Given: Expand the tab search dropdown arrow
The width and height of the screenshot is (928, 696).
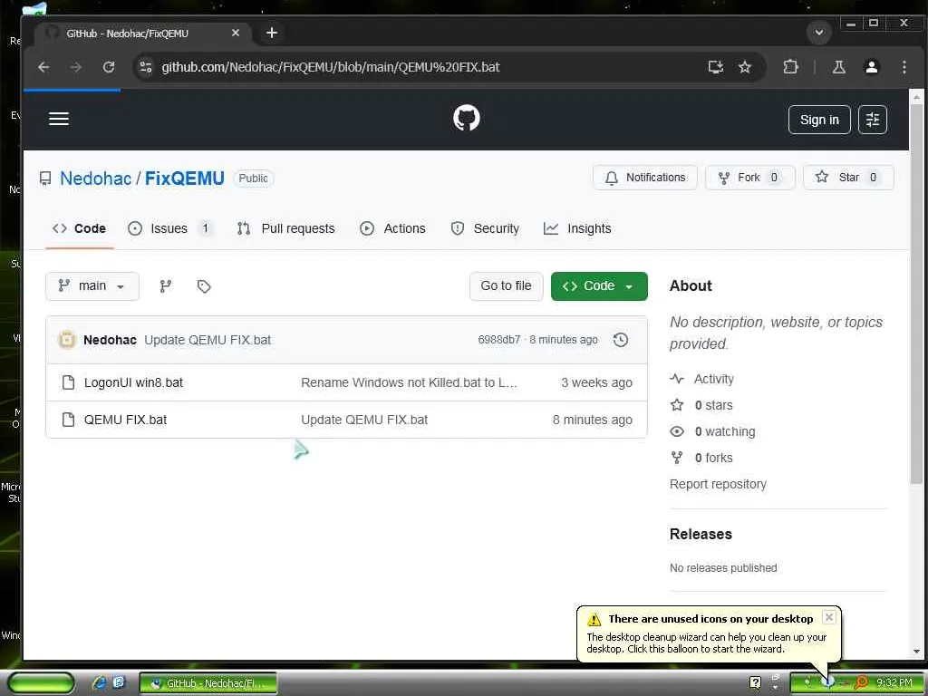Looking at the screenshot, I should (x=819, y=32).
